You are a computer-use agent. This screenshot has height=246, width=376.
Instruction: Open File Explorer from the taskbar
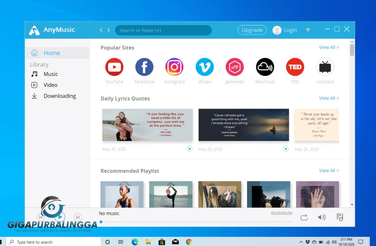(148, 242)
